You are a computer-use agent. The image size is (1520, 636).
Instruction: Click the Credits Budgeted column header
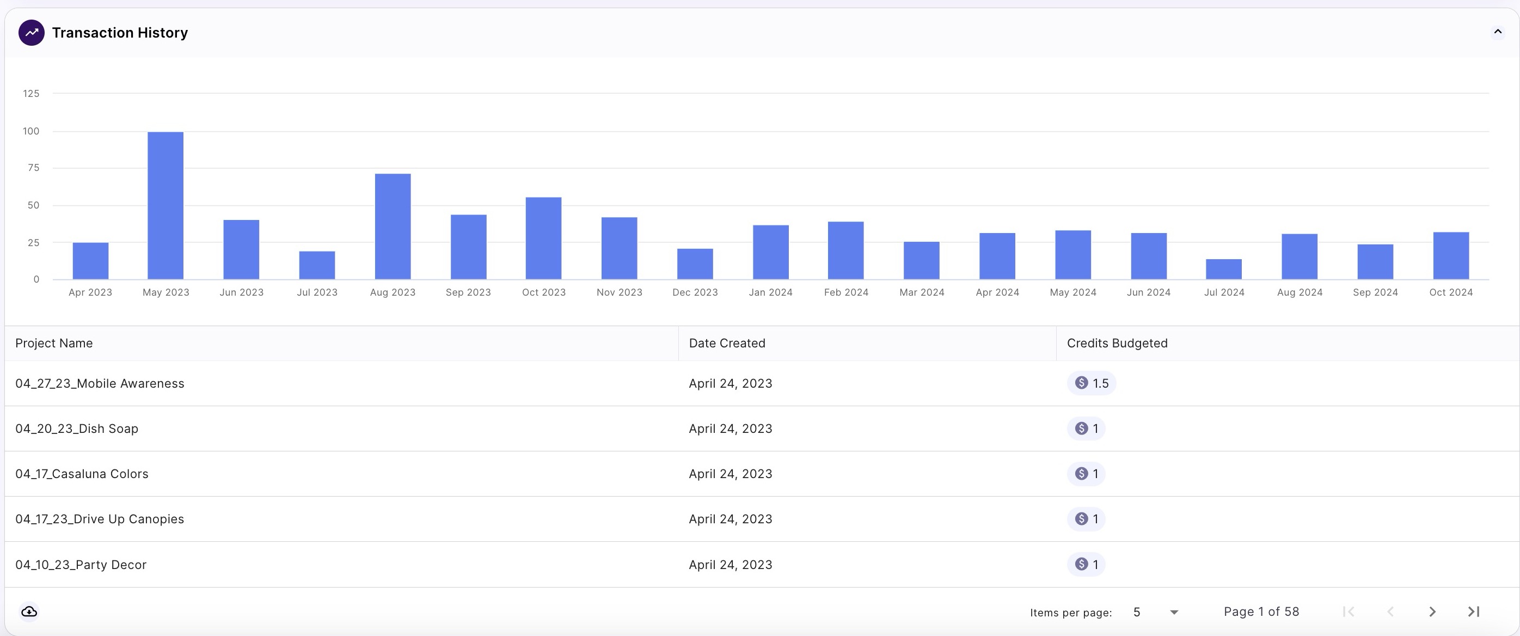1117,343
